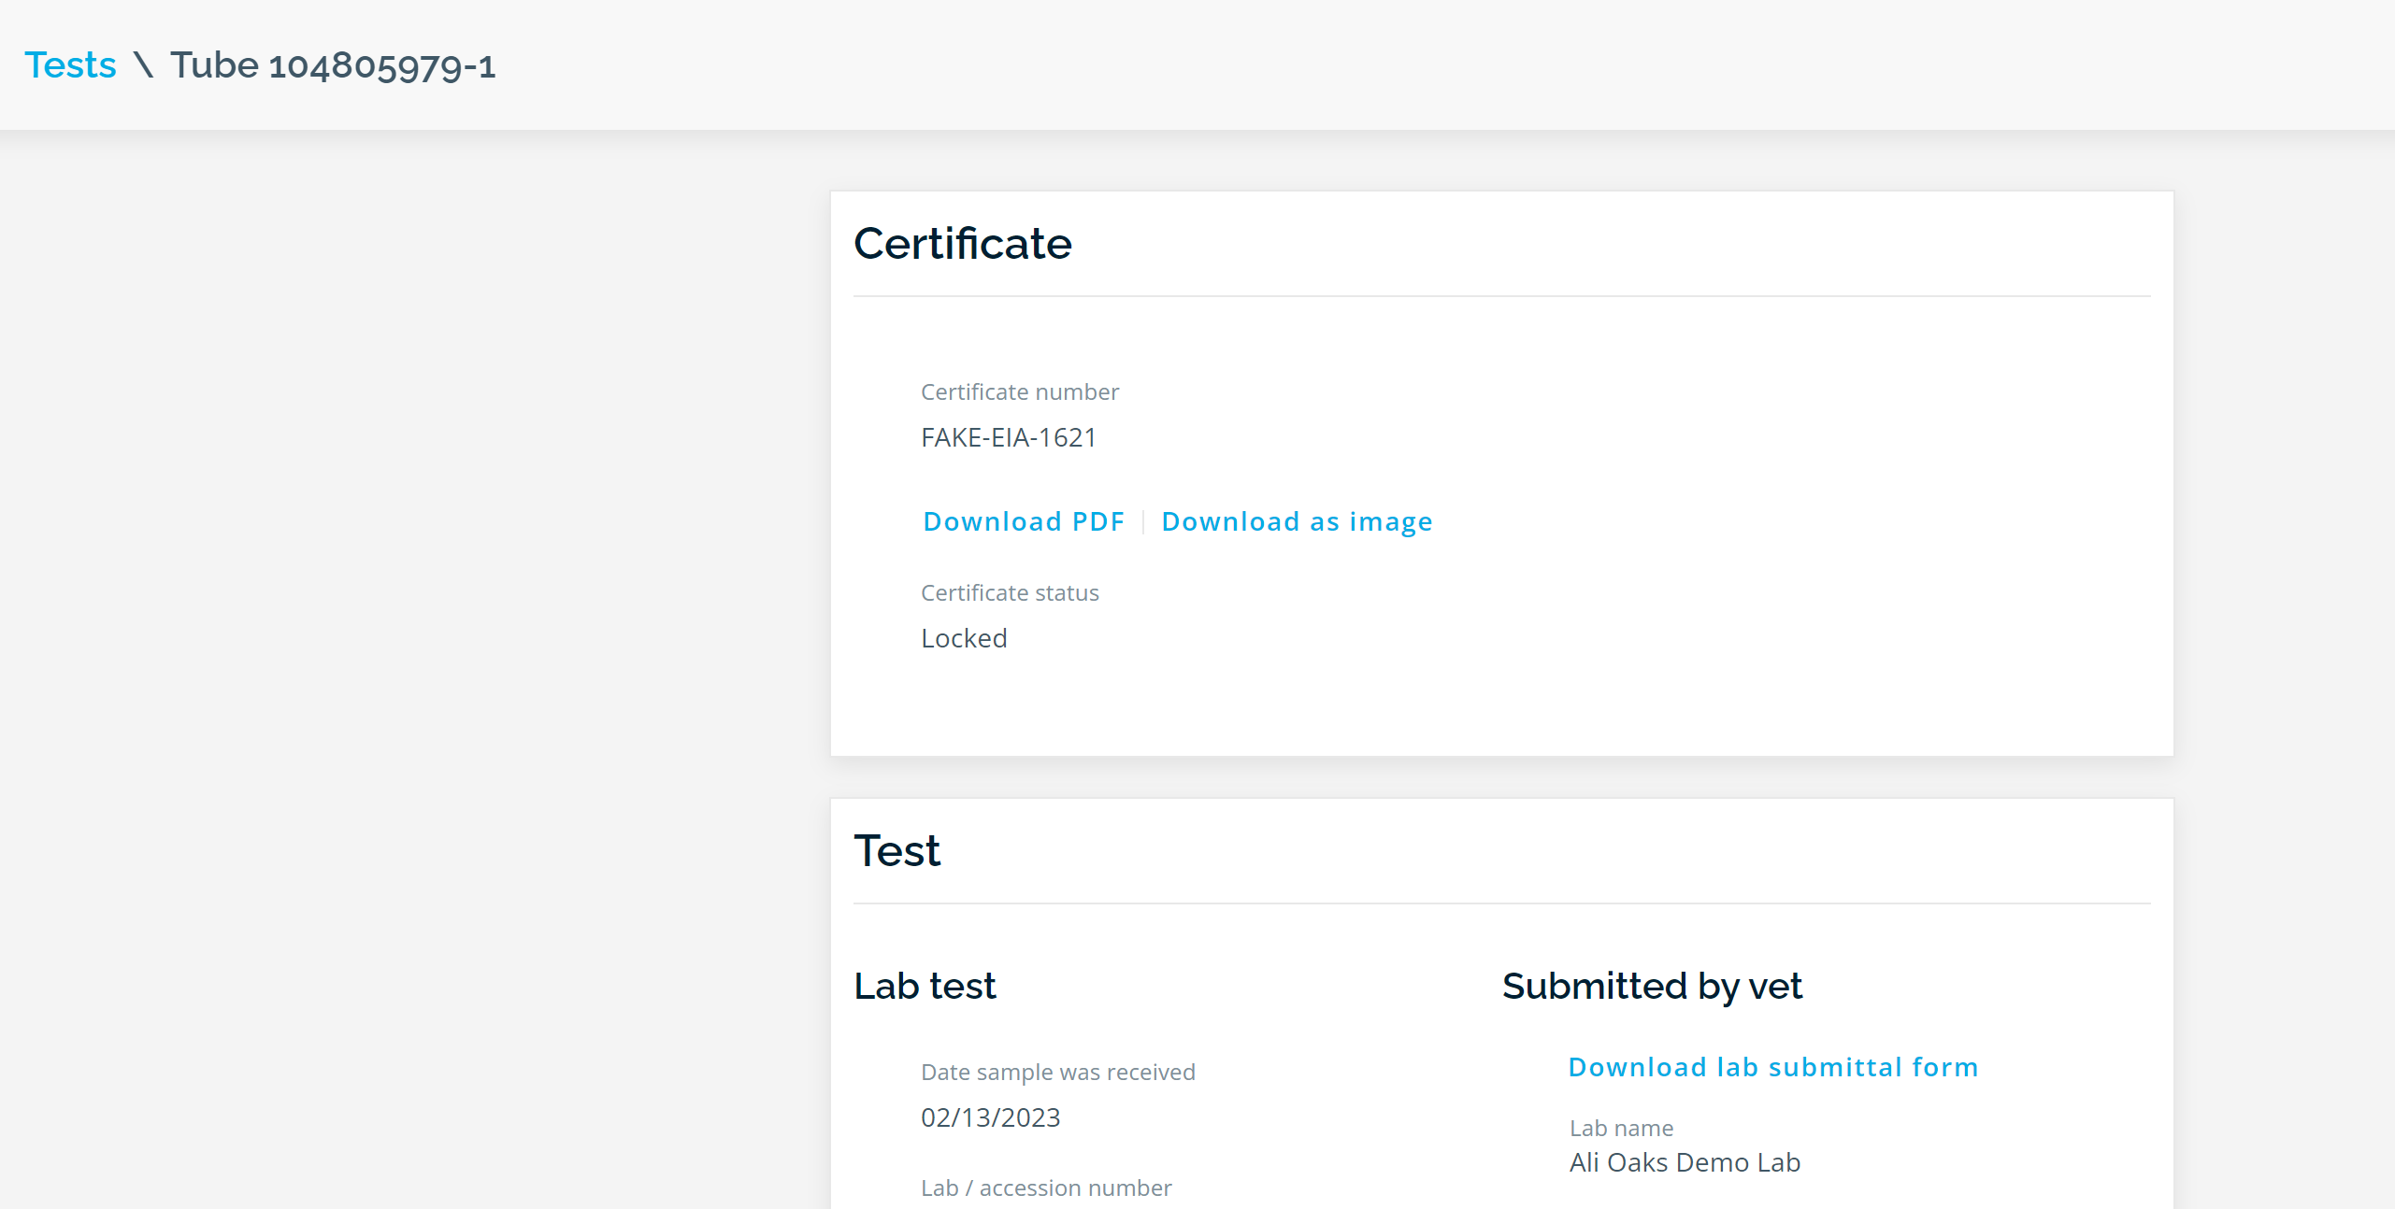Click the Certificate number label

point(1020,392)
